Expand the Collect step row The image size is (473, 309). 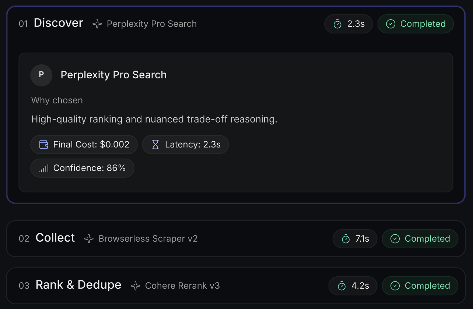[236, 239]
